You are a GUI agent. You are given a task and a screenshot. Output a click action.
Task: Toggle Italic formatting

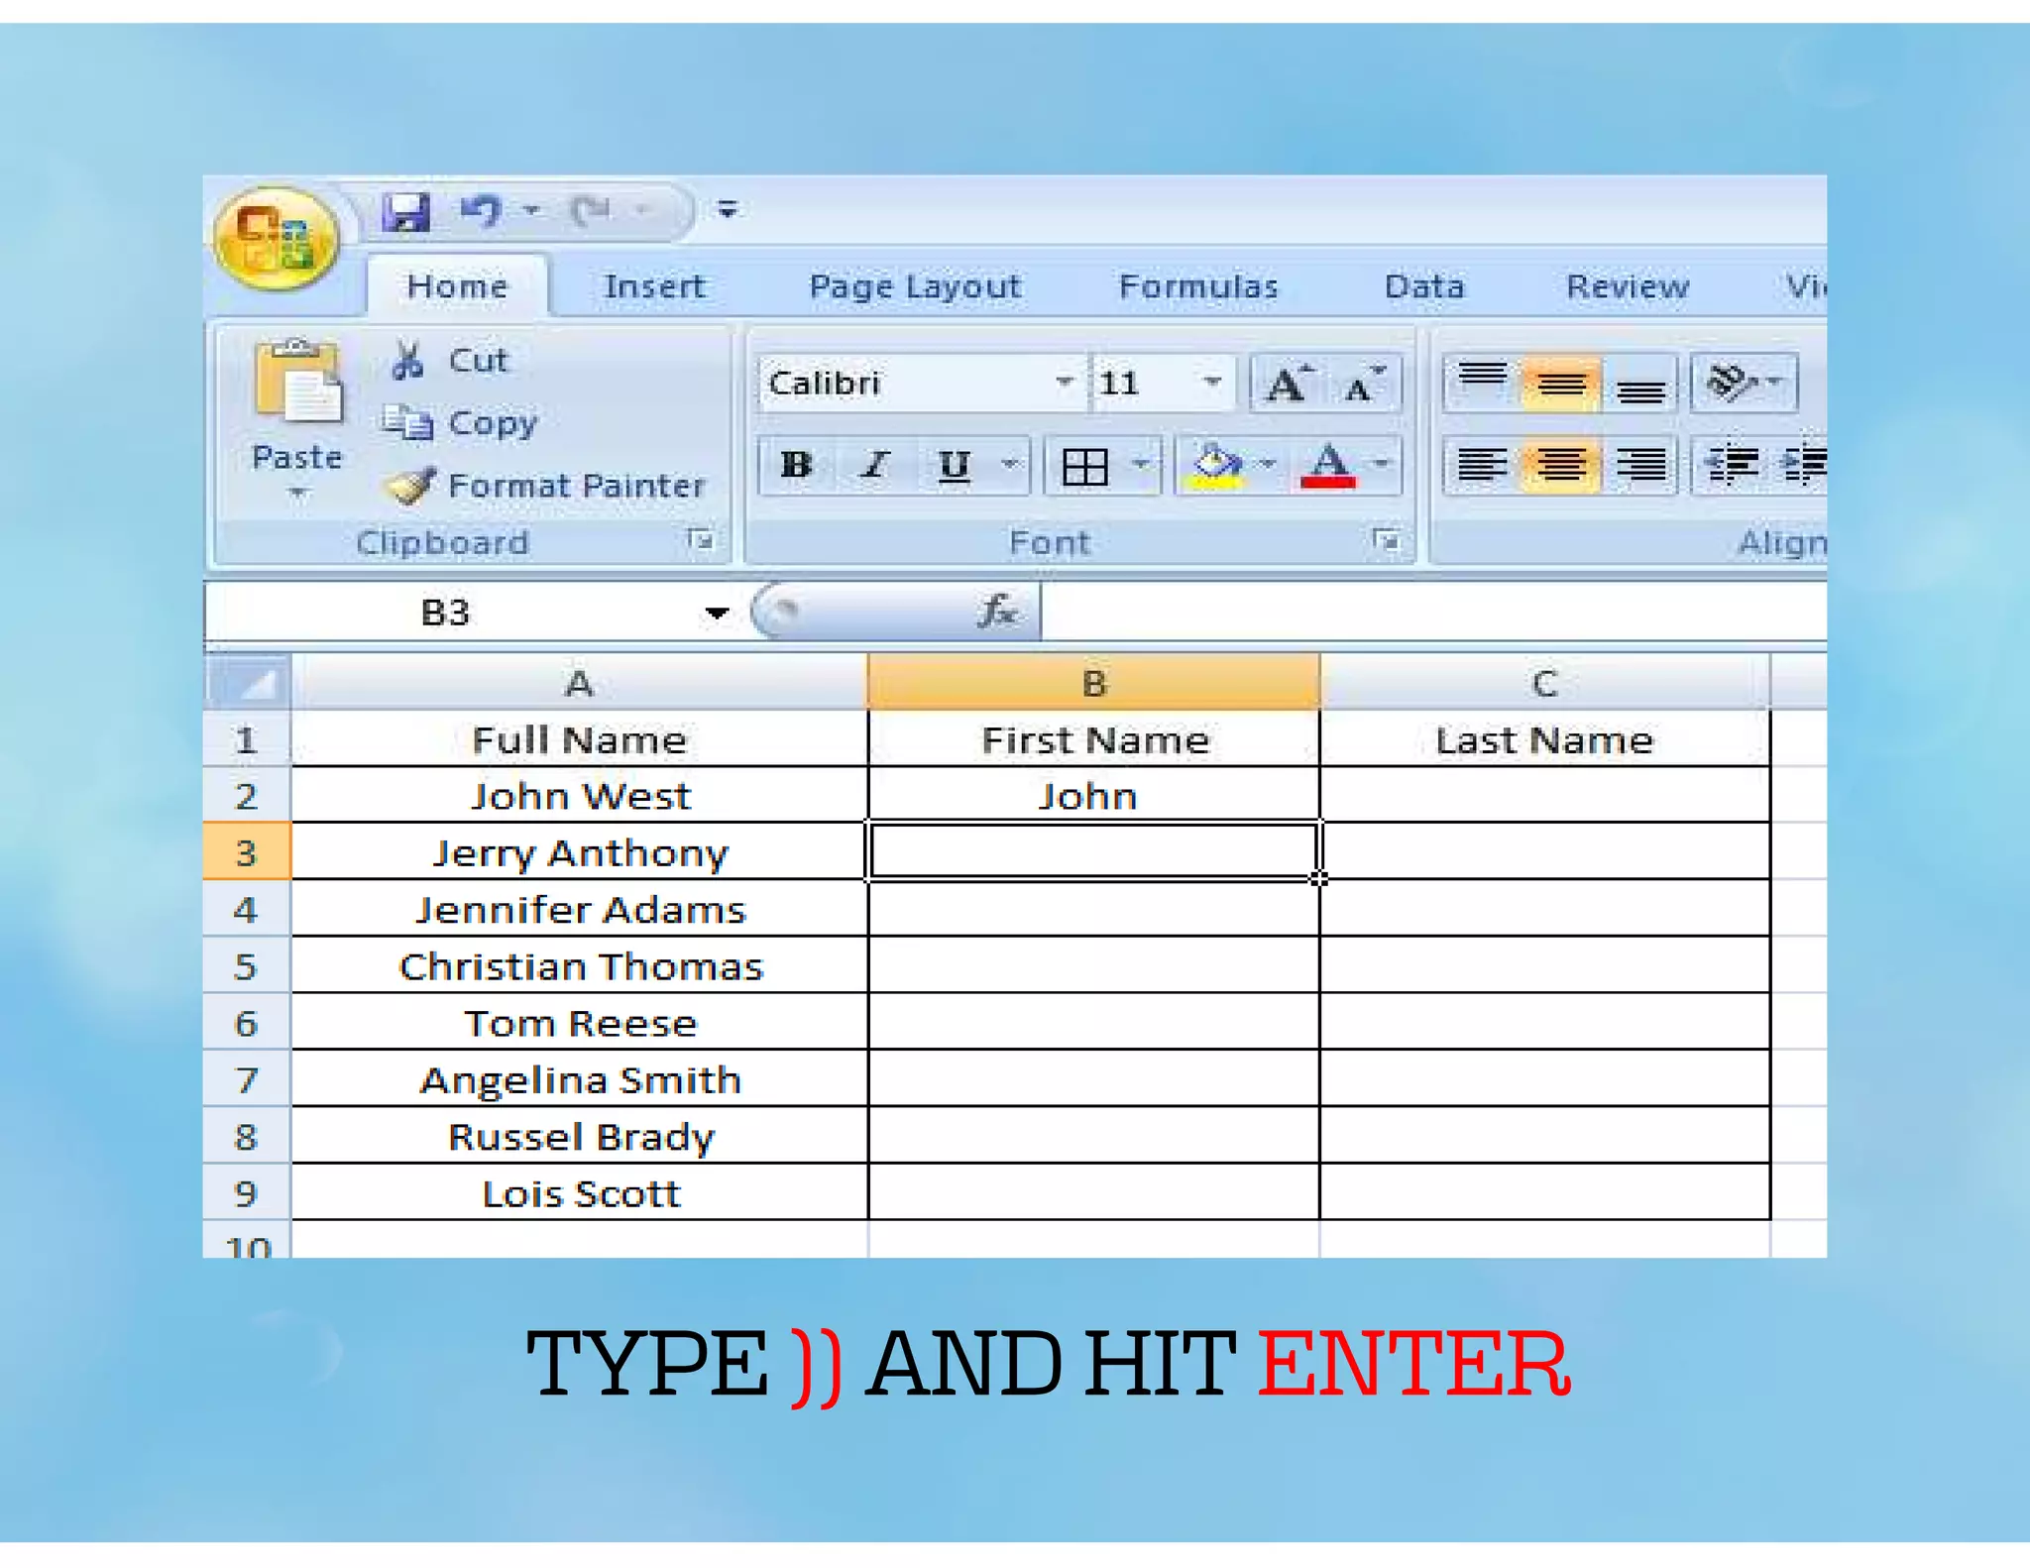pos(874,465)
